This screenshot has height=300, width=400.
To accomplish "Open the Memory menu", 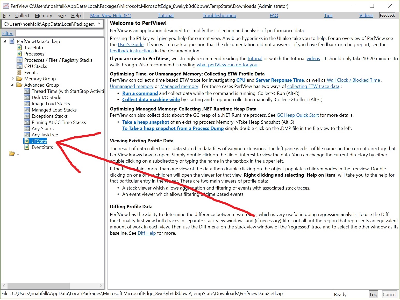I will coord(44,16).
